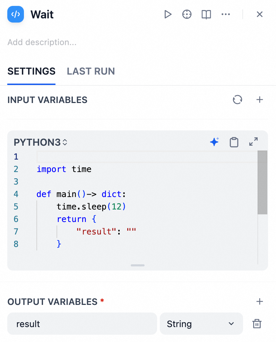Click the 'def main()-> dict:' line
The height and width of the screenshot is (342, 276).
click(81, 194)
